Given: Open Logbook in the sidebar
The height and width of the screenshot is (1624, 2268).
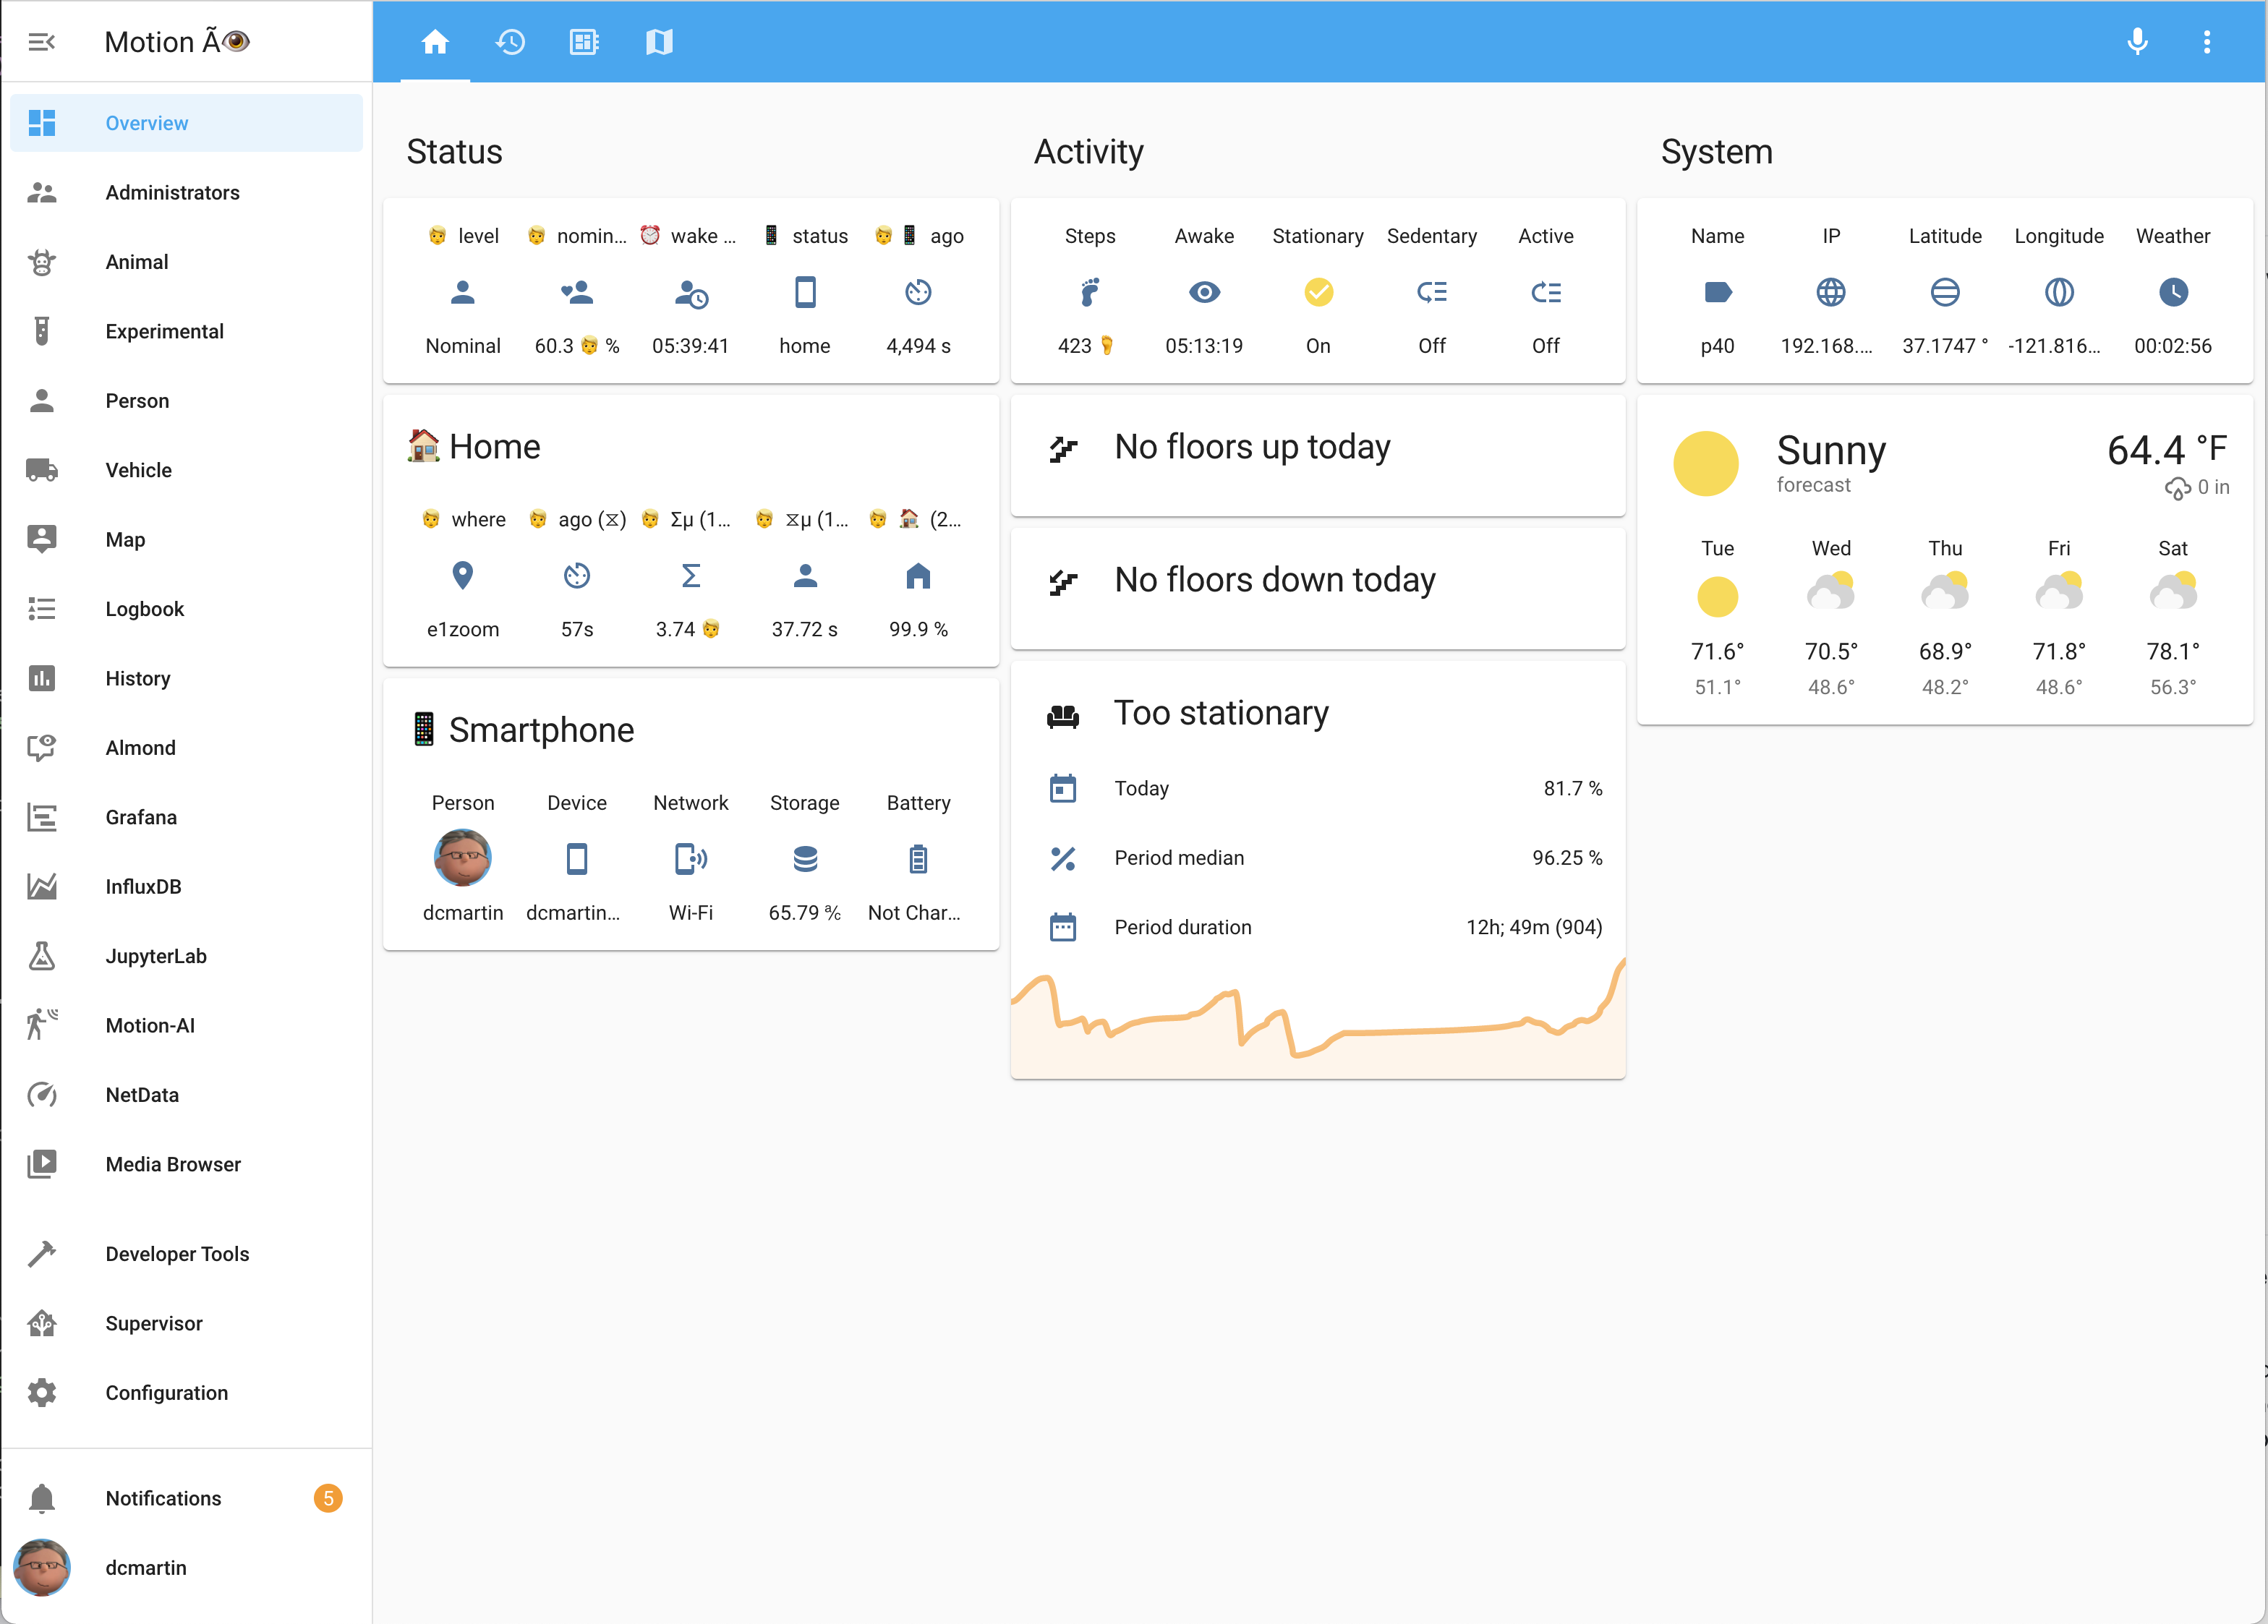Looking at the screenshot, I should tap(144, 609).
